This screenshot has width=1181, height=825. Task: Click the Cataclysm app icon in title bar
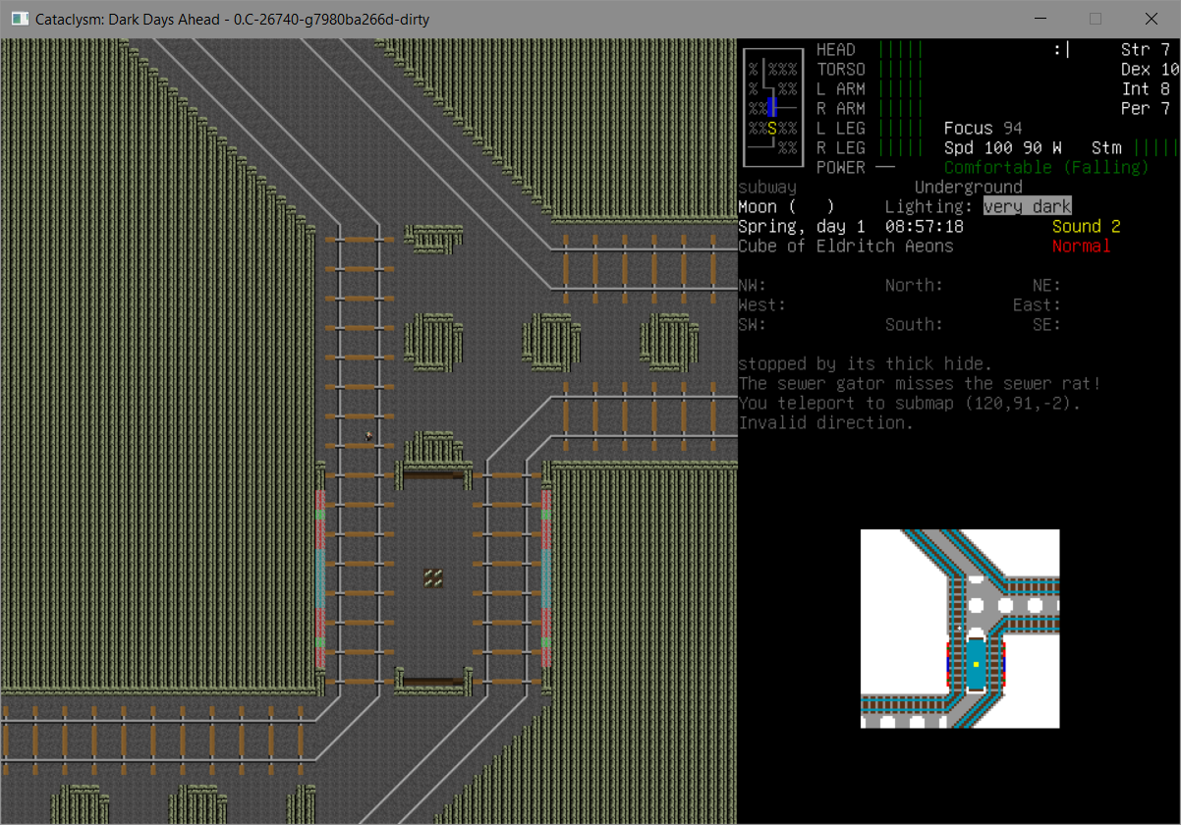coord(19,19)
